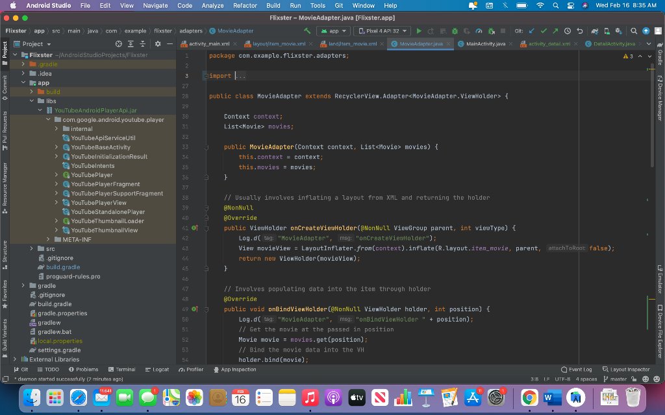Click the Git Commit green checkmark
665x415 pixels.
pyautogui.click(x=544, y=31)
